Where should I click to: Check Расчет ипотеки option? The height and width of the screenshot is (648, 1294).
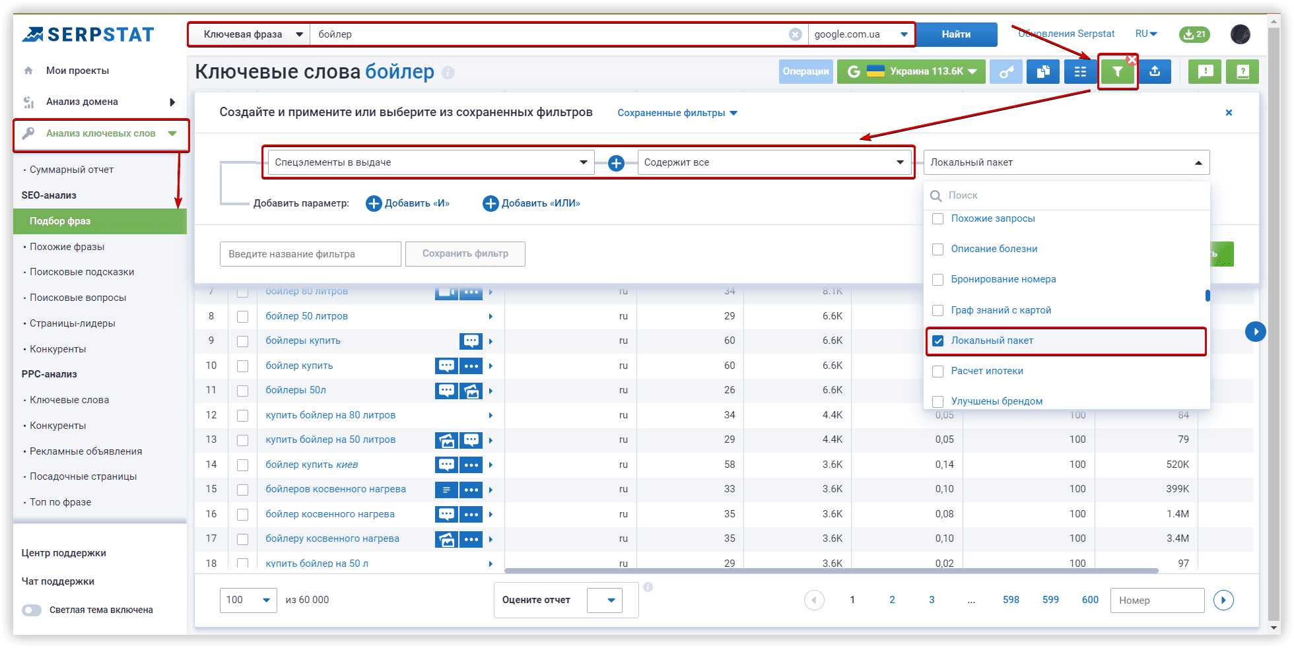point(937,372)
